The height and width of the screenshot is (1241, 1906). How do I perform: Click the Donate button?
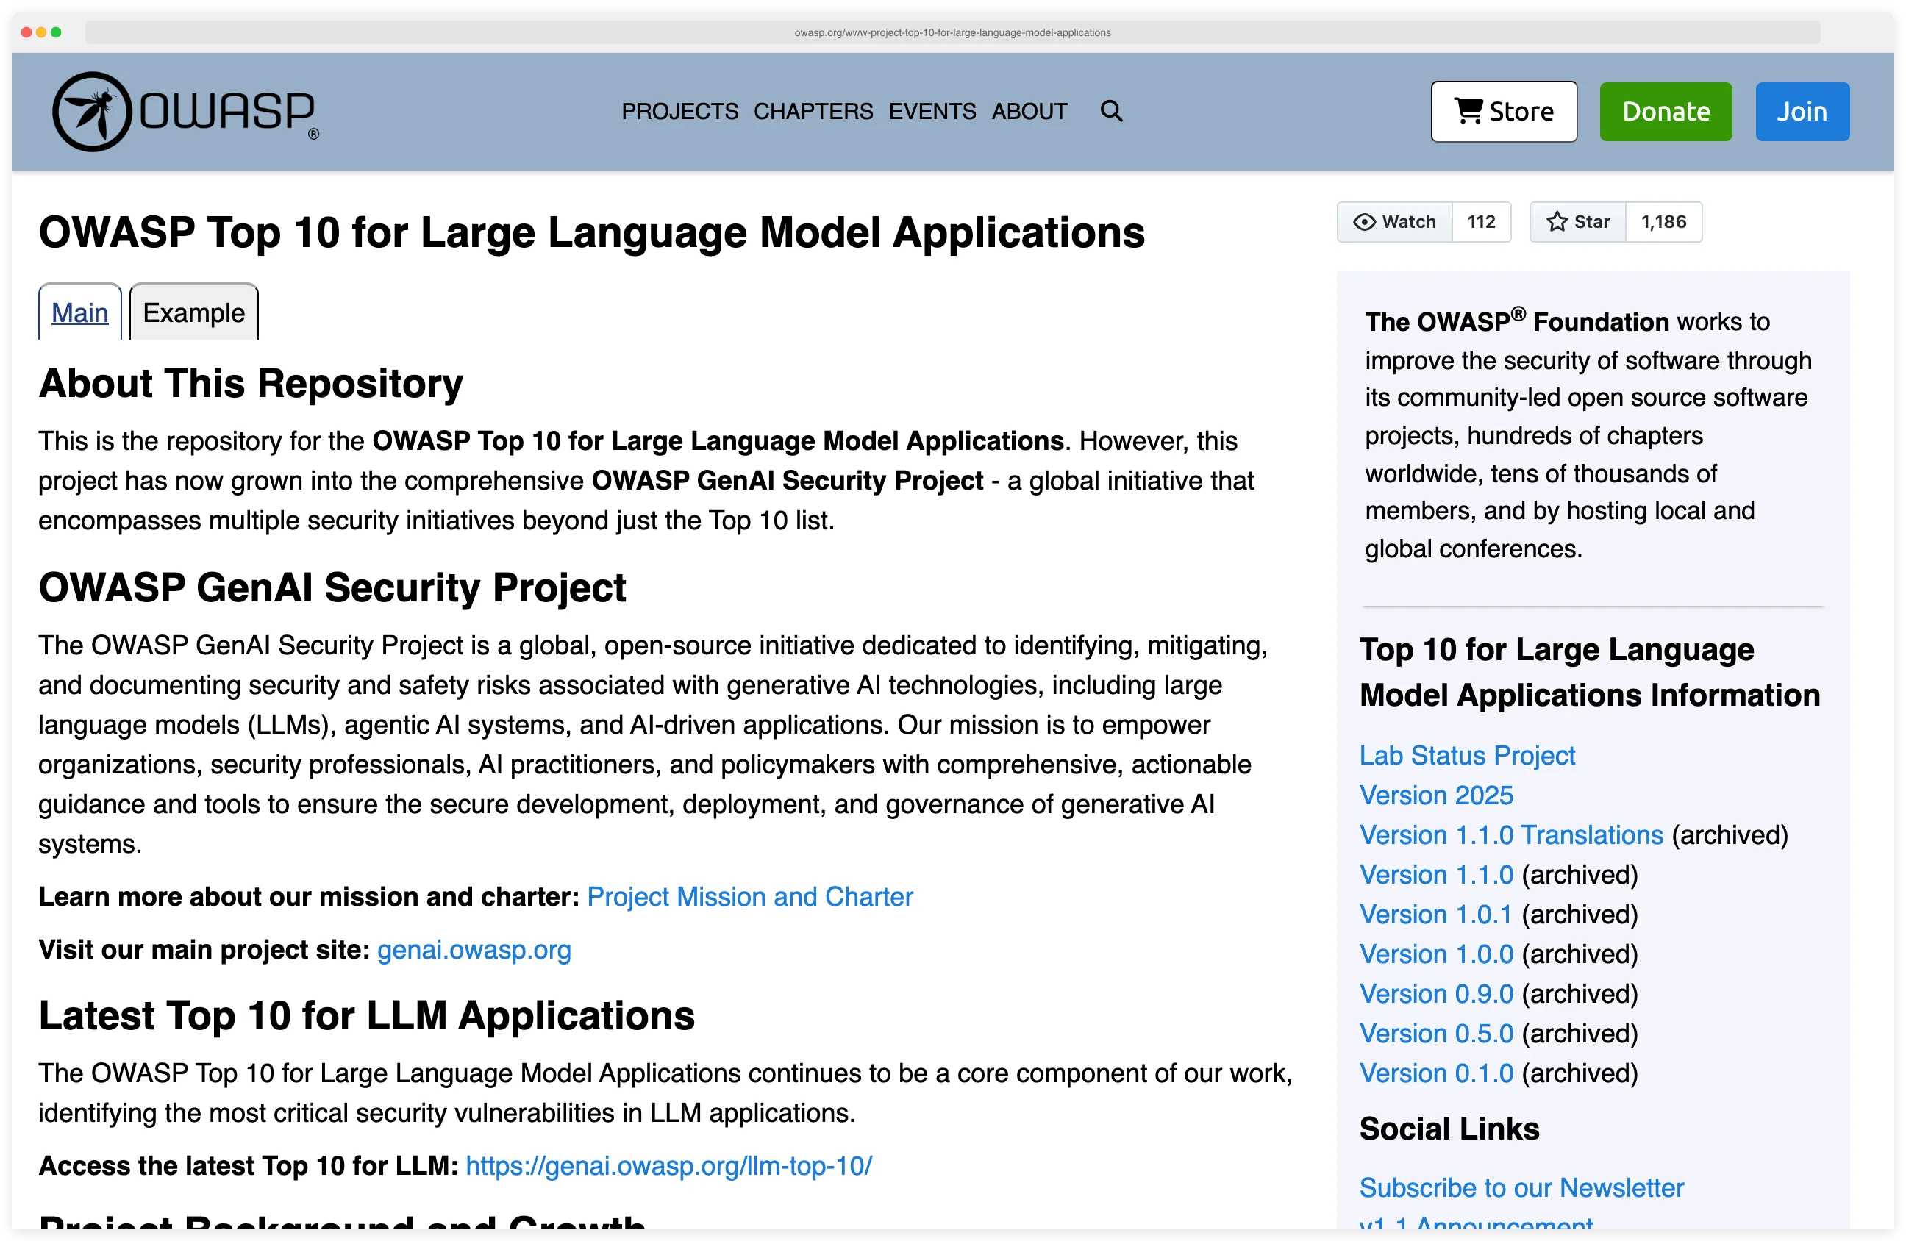tap(1665, 111)
